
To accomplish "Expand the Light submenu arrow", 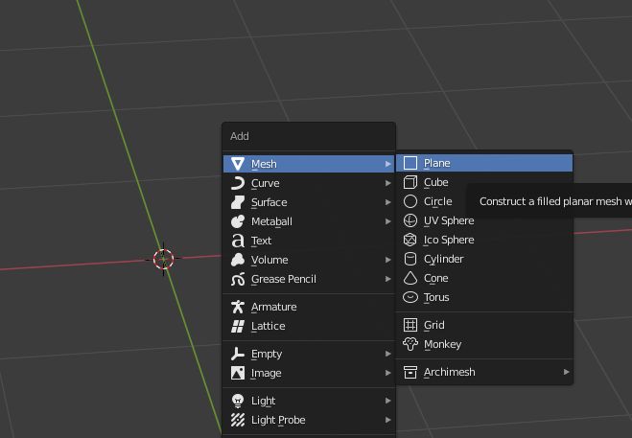I will click(x=387, y=401).
